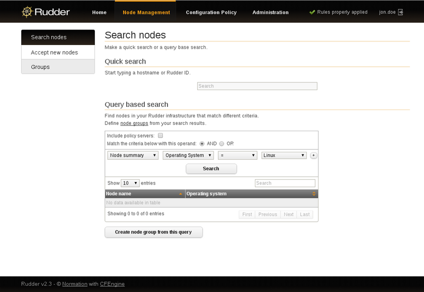The width and height of the screenshot is (424, 292).
Task: Go to the Home tab
Action: 99,12
